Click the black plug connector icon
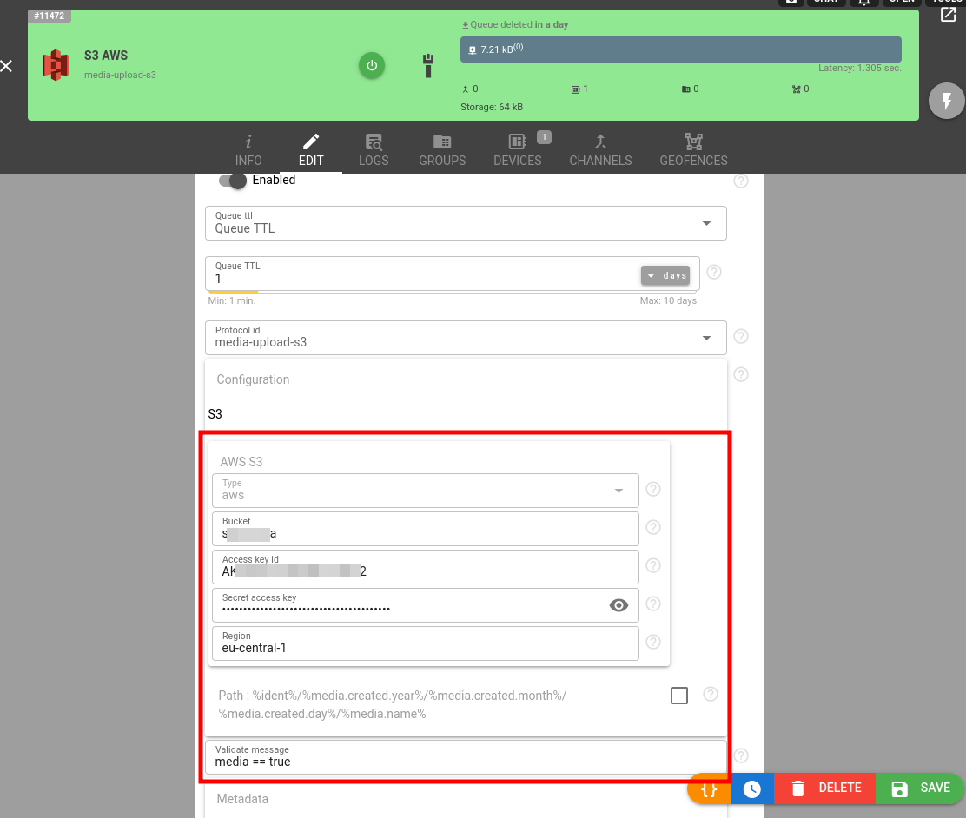 (428, 65)
